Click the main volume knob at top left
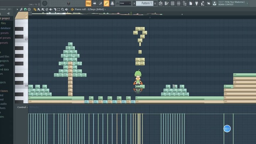256x144 pixels. (x=44, y=3)
